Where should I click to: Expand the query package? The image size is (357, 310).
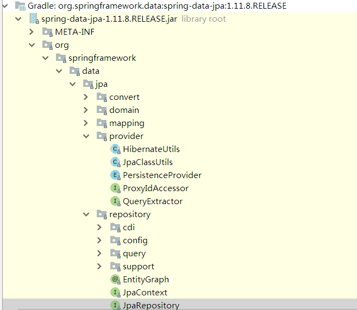coord(99,254)
